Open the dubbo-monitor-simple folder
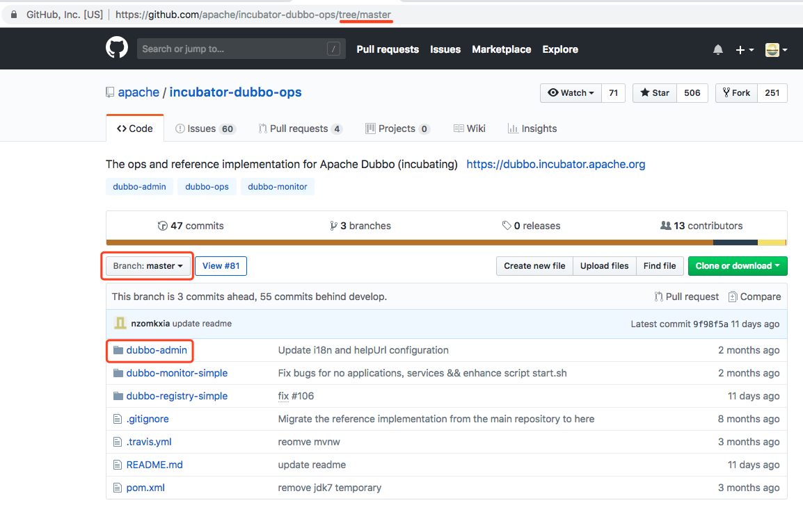Viewport: 803px width, 505px height. (x=177, y=373)
